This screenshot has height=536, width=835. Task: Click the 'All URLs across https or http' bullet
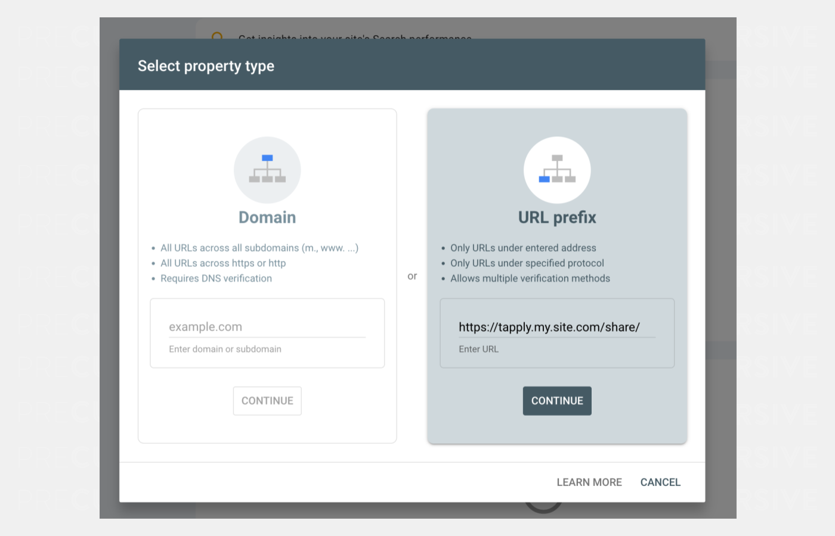[x=223, y=263]
